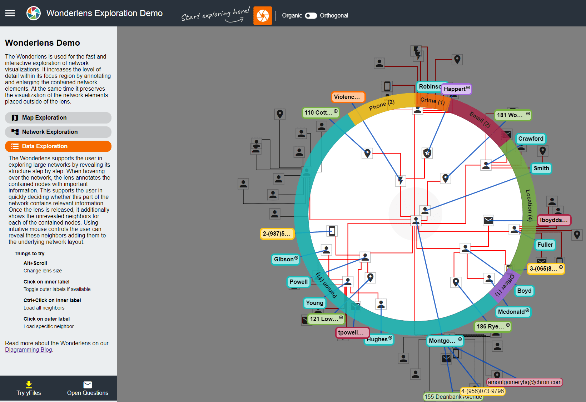Click the Try yFiles button
This screenshot has width=586, height=402.
click(28, 388)
